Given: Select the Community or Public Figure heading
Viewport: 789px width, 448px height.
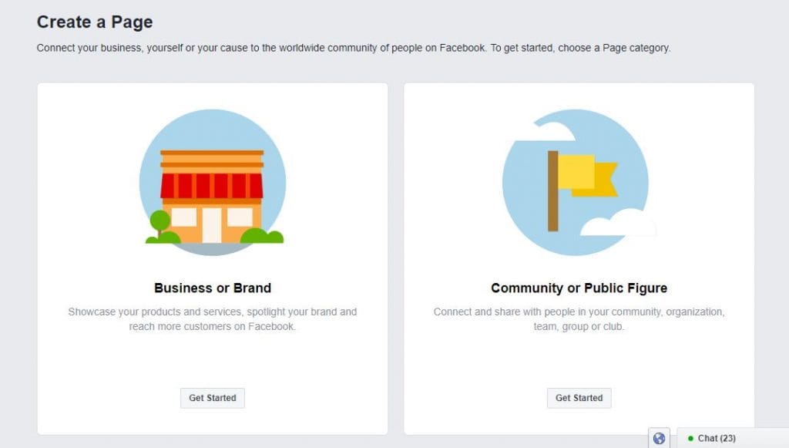Looking at the screenshot, I should [x=579, y=288].
